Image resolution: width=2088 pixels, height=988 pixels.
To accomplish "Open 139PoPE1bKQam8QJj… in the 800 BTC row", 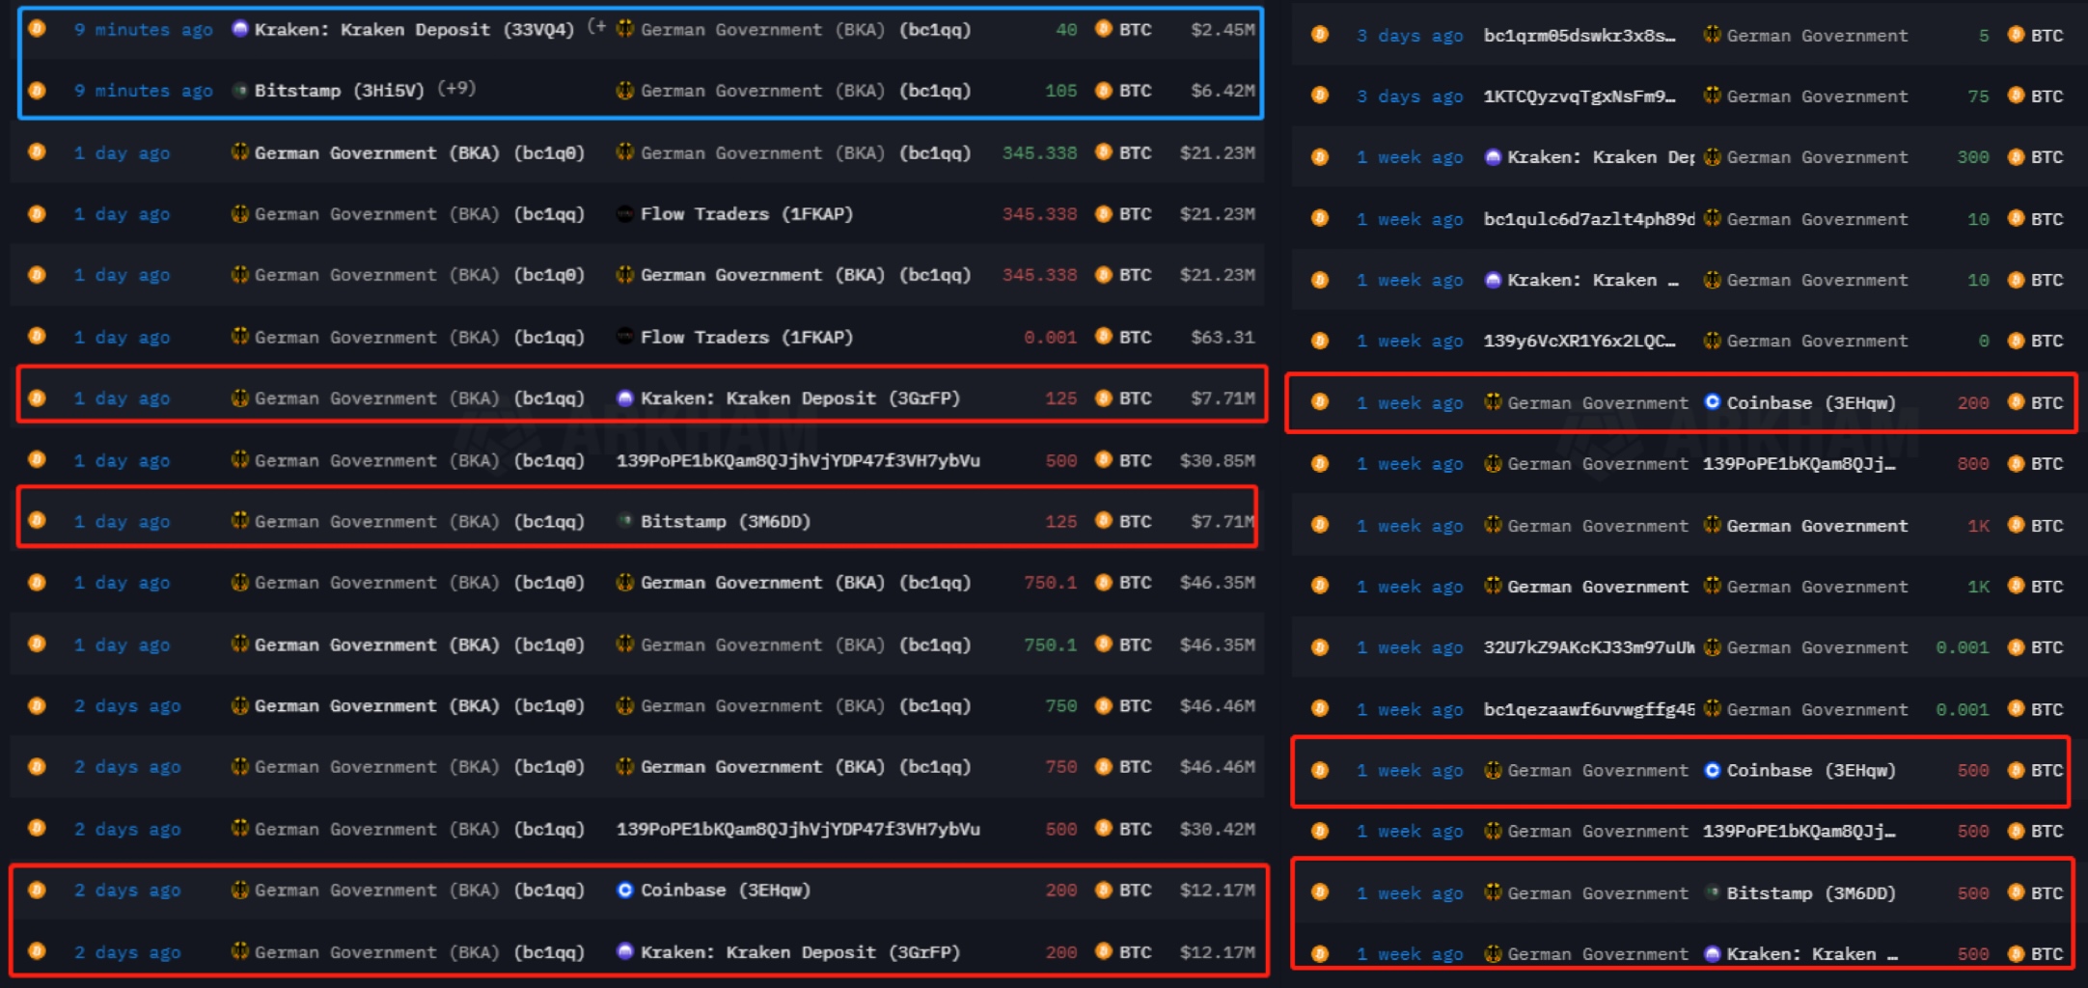I will [1799, 464].
